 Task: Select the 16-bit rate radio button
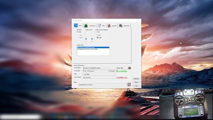79,38
